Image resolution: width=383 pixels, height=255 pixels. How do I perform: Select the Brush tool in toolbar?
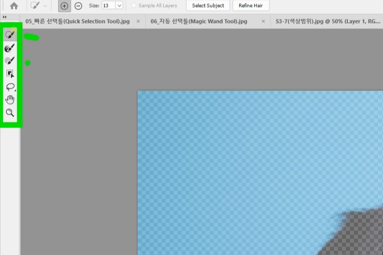click(x=10, y=60)
